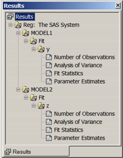Collapse the Reg: The SAS System node
This screenshot has height=158, width=123.
[x=10, y=25]
